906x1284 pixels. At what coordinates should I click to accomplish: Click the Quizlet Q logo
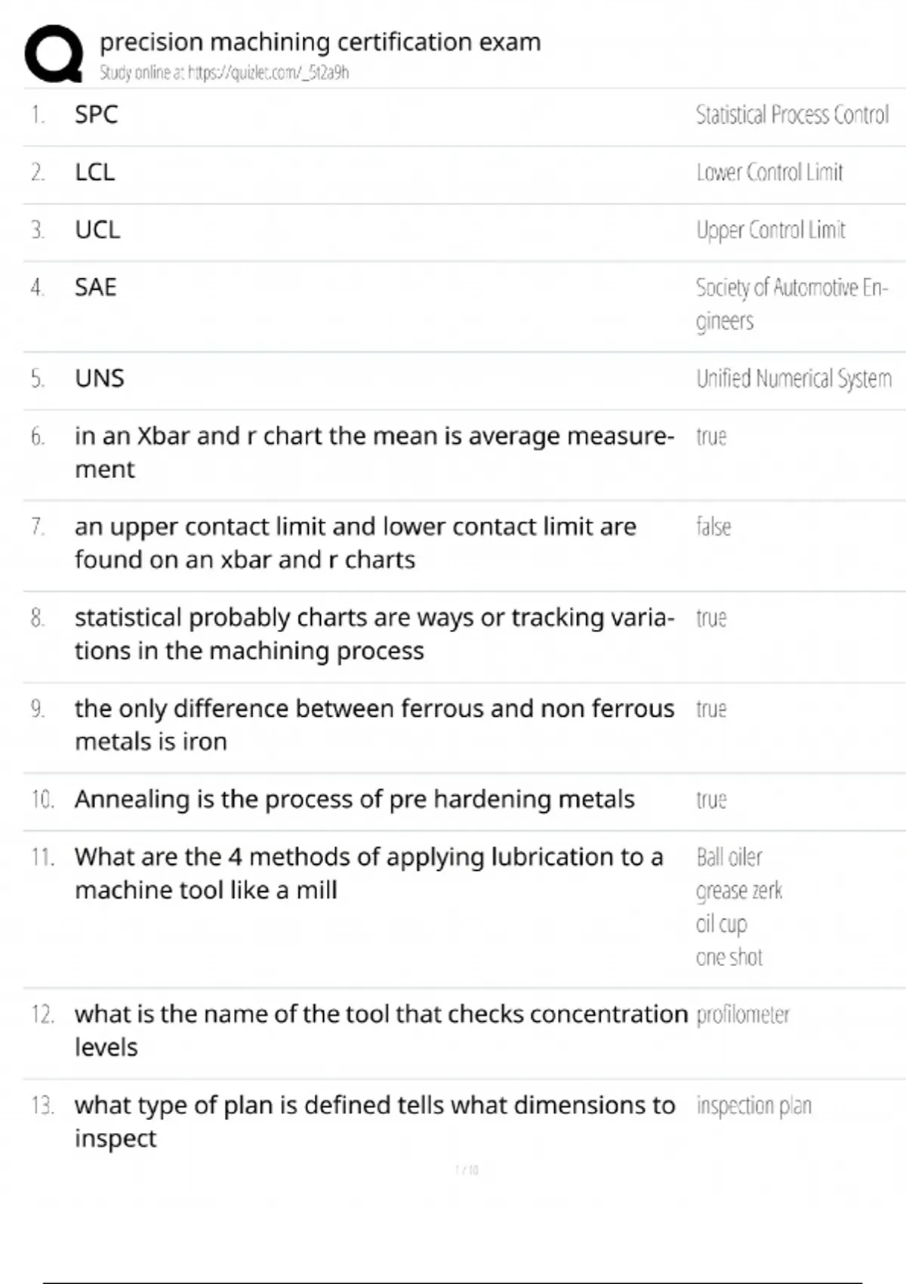[54, 53]
